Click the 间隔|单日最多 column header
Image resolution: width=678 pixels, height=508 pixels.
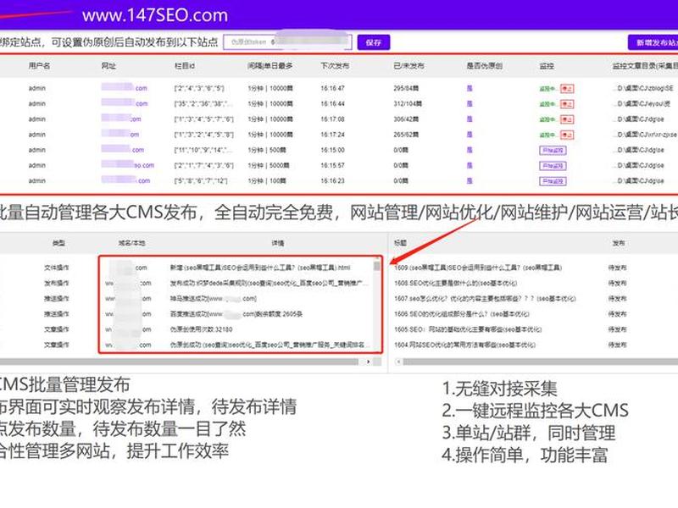(x=270, y=66)
